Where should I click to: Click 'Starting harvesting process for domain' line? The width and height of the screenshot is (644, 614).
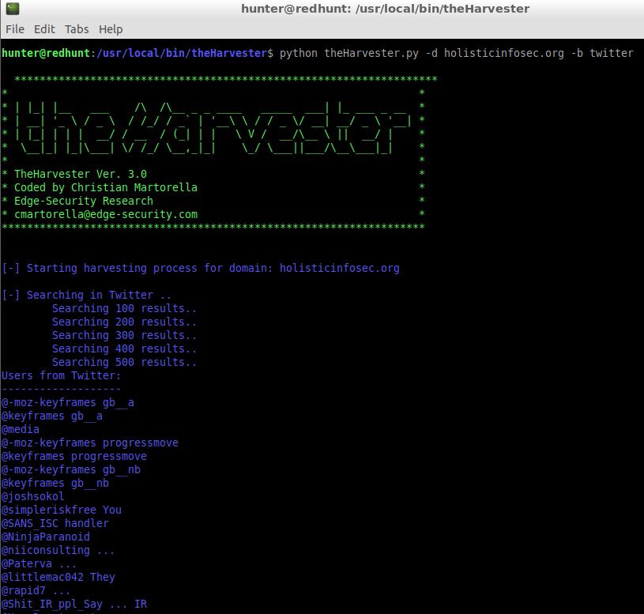pyautogui.click(x=201, y=268)
